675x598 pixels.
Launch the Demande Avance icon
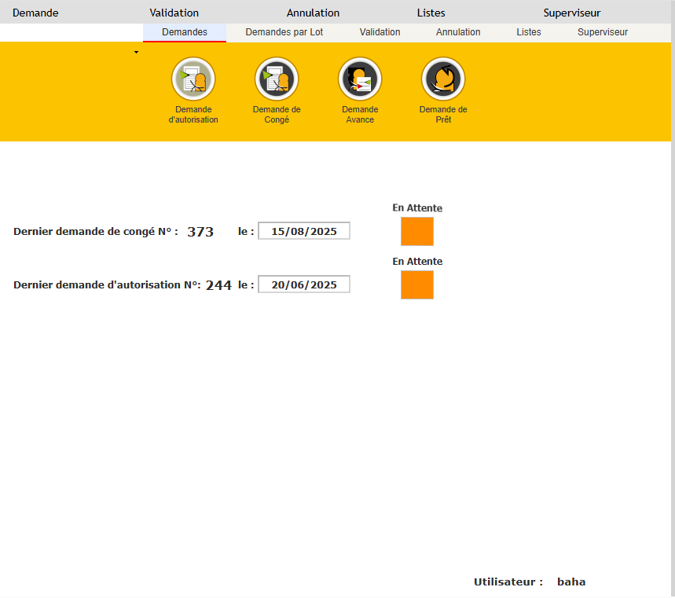(x=360, y=79)
